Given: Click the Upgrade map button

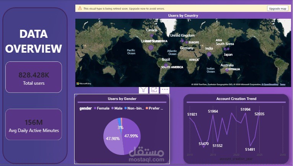Looking at the screenshot, I should click(277, 8).
